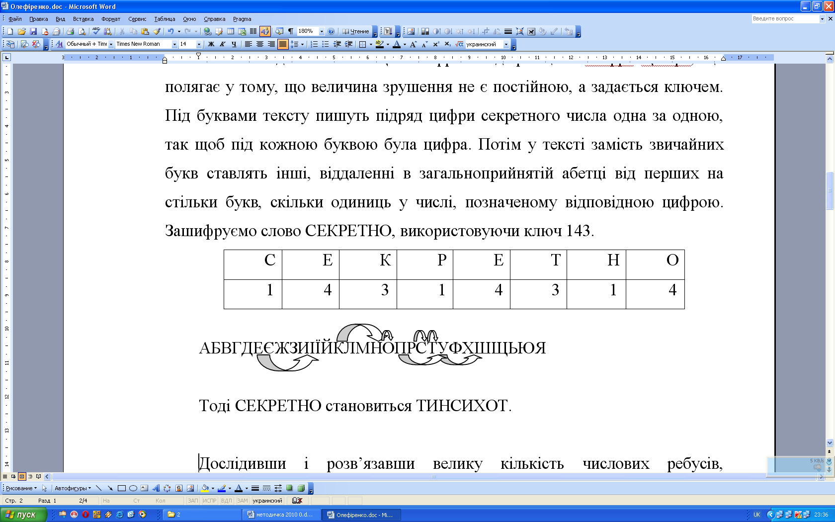The width and height of the screenshot is (835, 522).
Task: Select the Arrow drawing tool
Action: 110,488
